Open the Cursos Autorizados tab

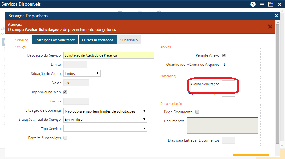(x=98, y=40)
